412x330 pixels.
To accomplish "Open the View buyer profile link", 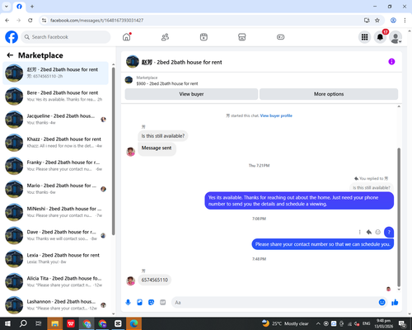I will coord(276,115).
